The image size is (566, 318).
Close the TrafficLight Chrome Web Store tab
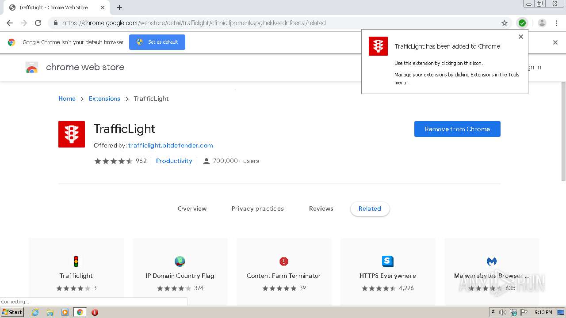(103, 8)
